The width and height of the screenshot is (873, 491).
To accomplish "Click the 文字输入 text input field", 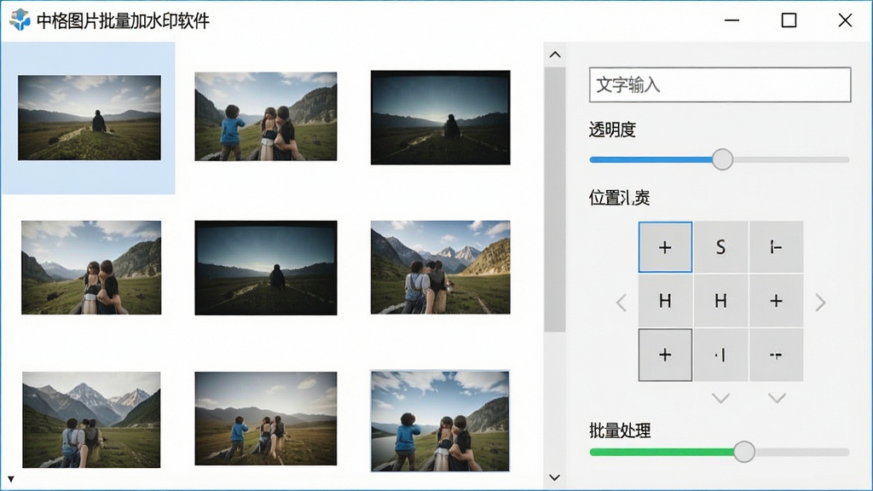I will (720, 84).
